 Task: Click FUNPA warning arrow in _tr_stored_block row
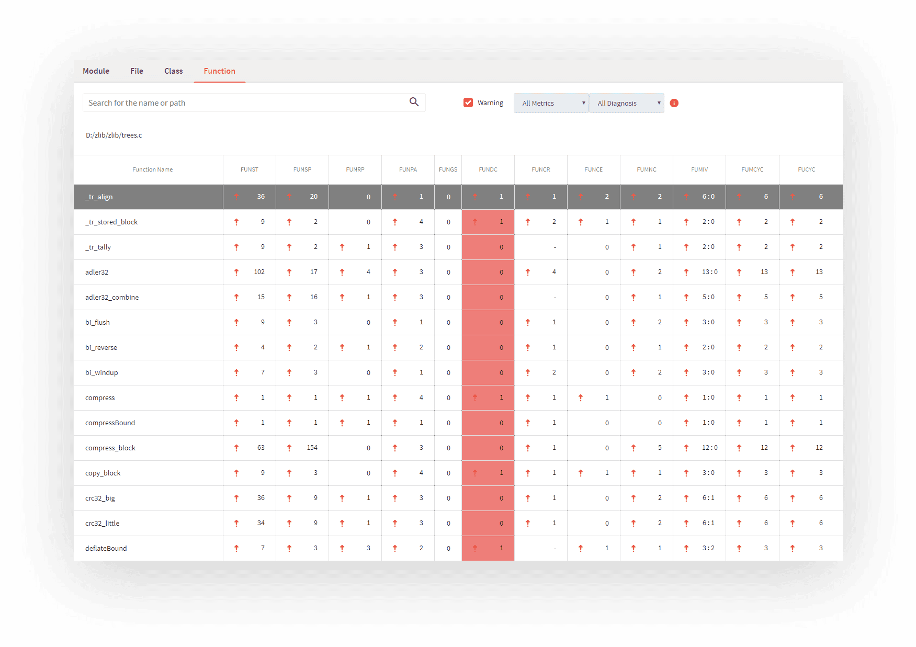(395, 222)
